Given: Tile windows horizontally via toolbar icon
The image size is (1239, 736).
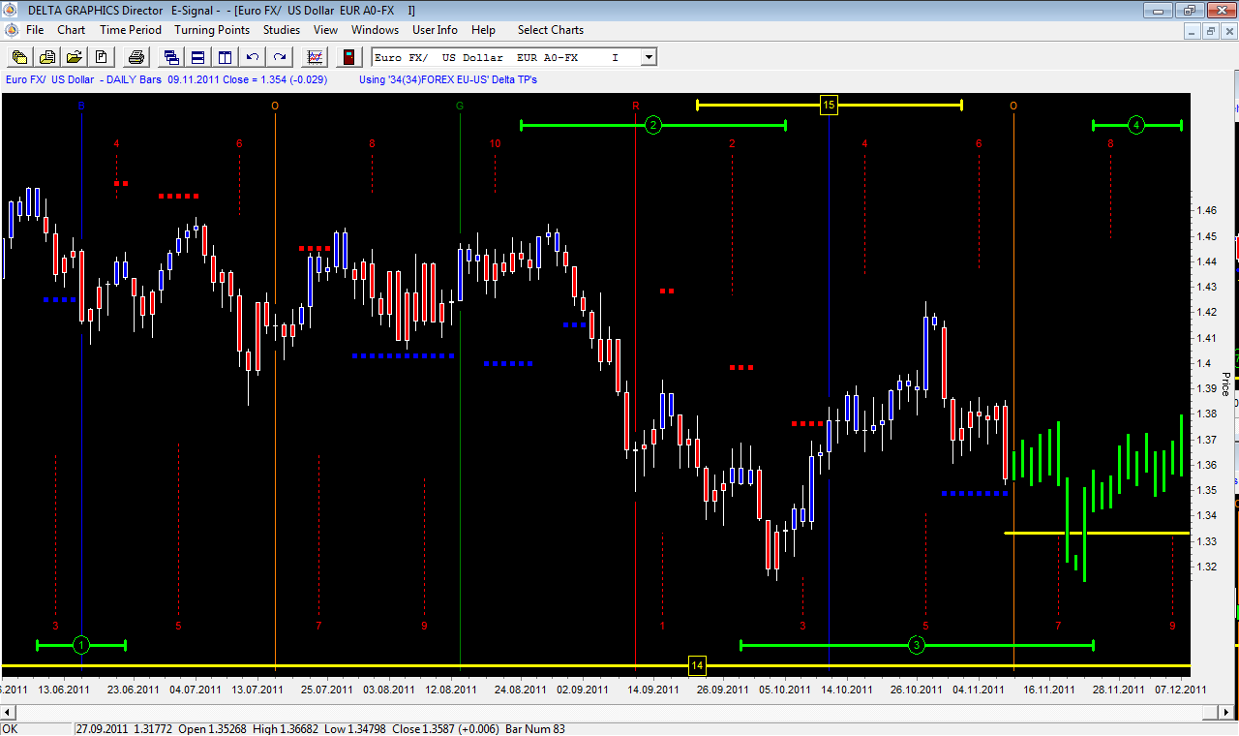Looking at the screenshot, I should (x=197, y=57).
